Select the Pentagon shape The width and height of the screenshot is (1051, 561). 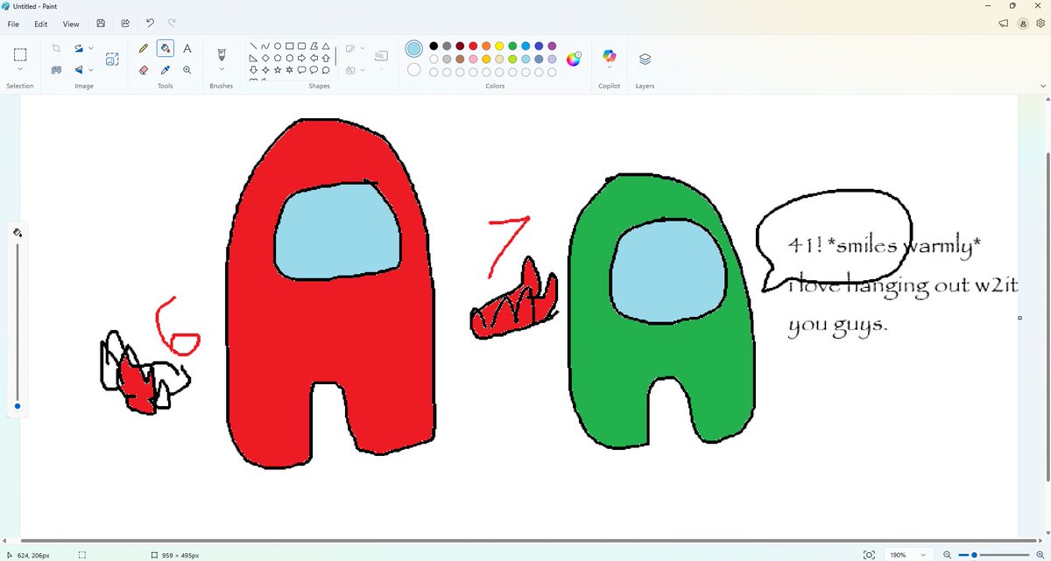(278, 58)
